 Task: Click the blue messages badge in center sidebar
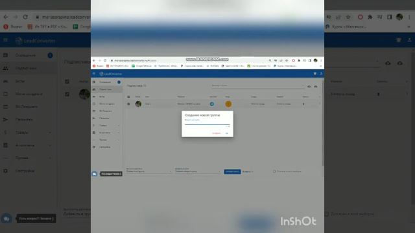[119, 82]
